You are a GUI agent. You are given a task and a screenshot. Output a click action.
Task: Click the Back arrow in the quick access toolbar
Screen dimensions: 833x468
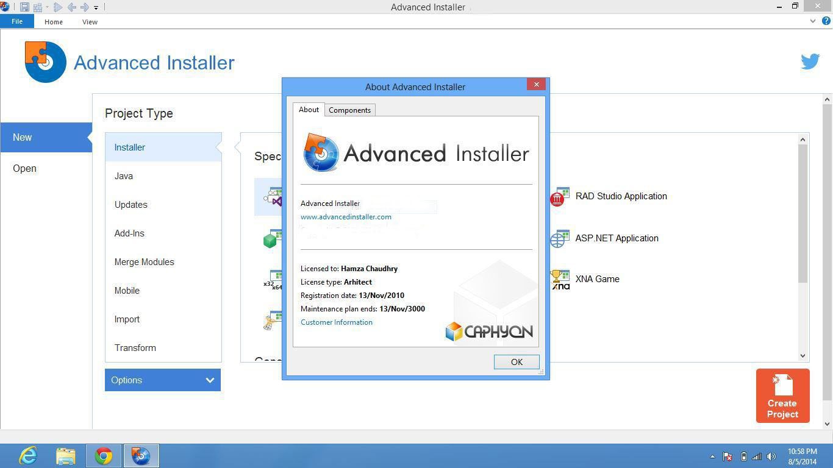pyautogui.click(x=72, y=7)
